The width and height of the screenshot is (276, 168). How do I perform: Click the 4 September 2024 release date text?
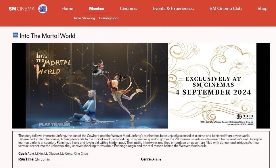(213, 92)
